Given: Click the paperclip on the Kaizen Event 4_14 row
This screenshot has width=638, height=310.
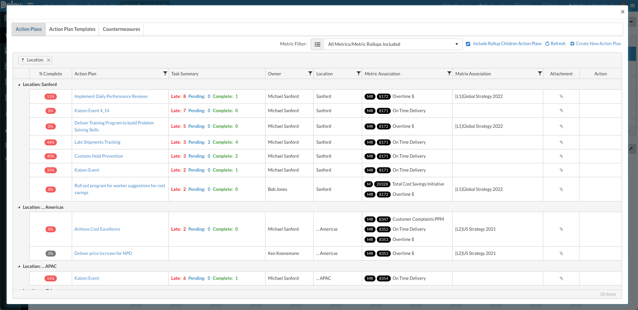Looking at the screenshot, I should (561, 111).
